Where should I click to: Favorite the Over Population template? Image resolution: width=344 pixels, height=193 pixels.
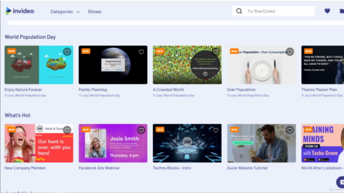290,52
